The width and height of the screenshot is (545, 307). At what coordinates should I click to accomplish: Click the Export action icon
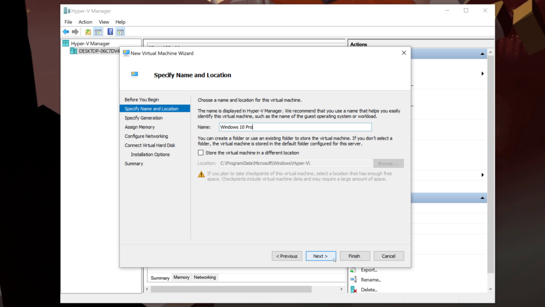[353, 270]
